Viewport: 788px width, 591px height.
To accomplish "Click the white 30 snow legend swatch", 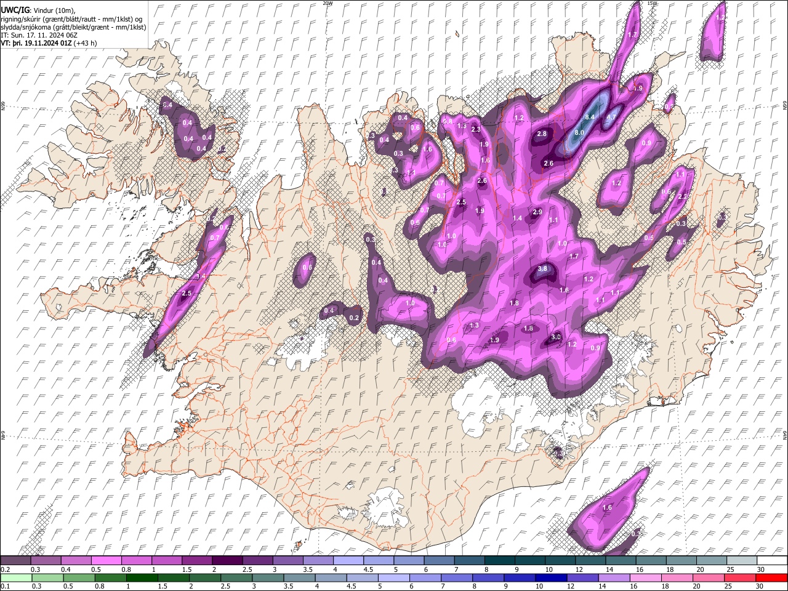I will coord(772,560).
